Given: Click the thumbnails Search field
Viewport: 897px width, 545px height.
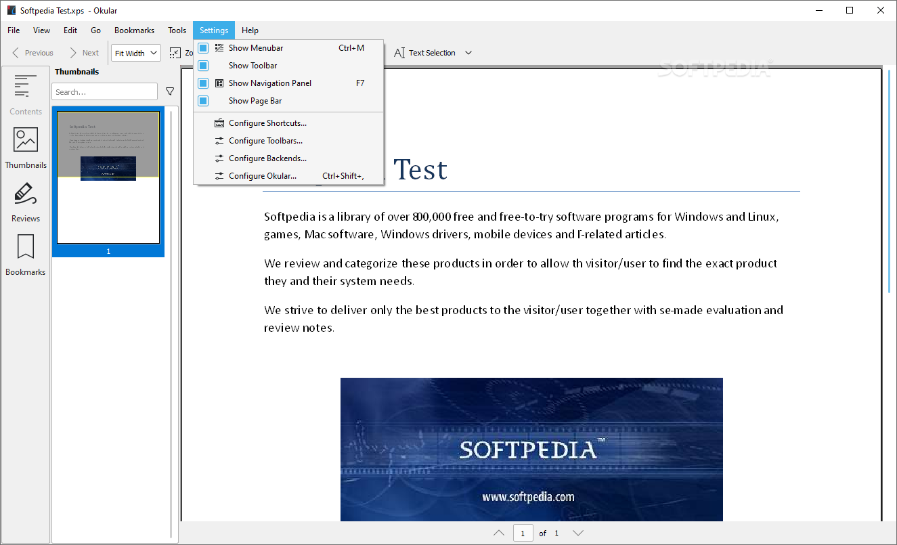Looking at the screenshot, I should (x=104, y=91).
